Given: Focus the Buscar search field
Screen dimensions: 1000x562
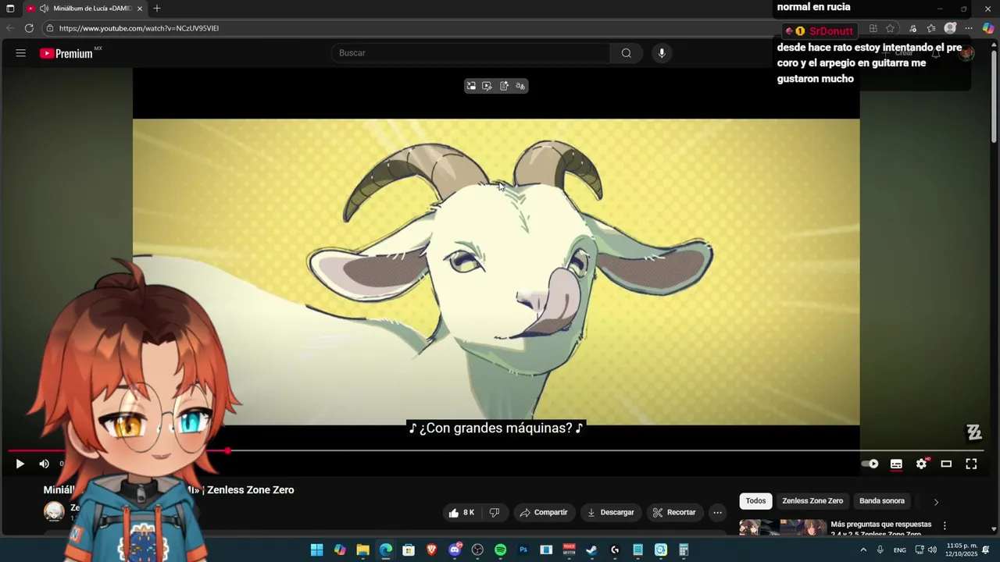Looking at the screenshot, I should (471, 53).
